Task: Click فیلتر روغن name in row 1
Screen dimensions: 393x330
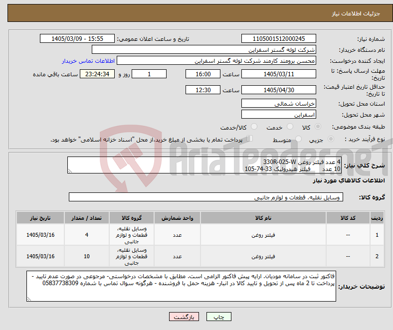Action: [x=263, y=235]
